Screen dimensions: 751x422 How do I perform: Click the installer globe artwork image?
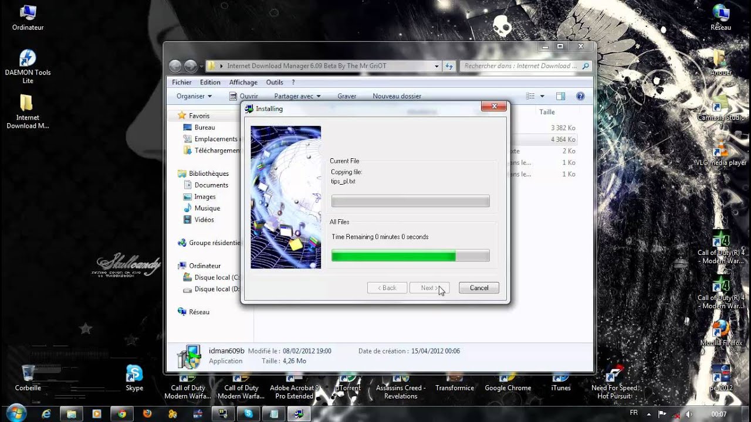pos(286,197)
